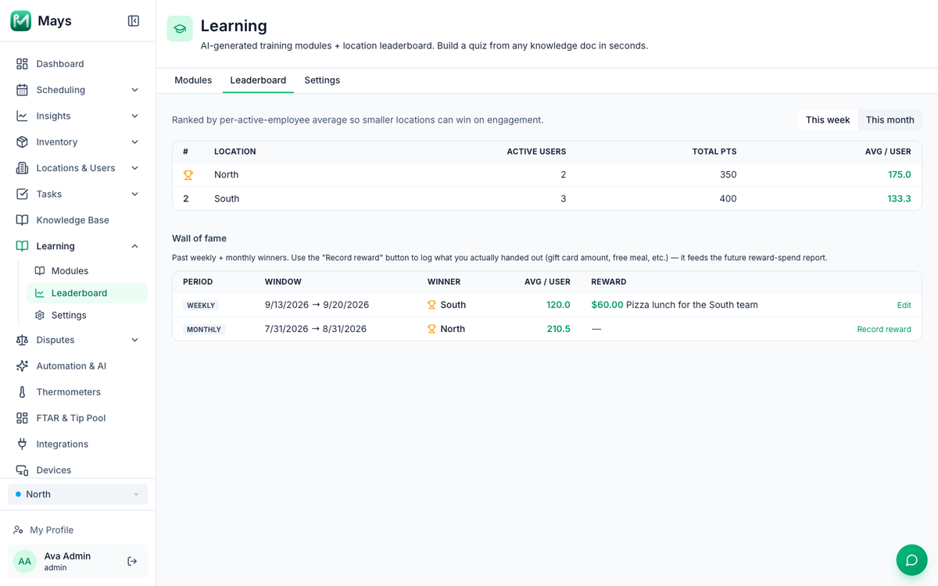Click the WEEKLY period badge

(x=201, y=306)
